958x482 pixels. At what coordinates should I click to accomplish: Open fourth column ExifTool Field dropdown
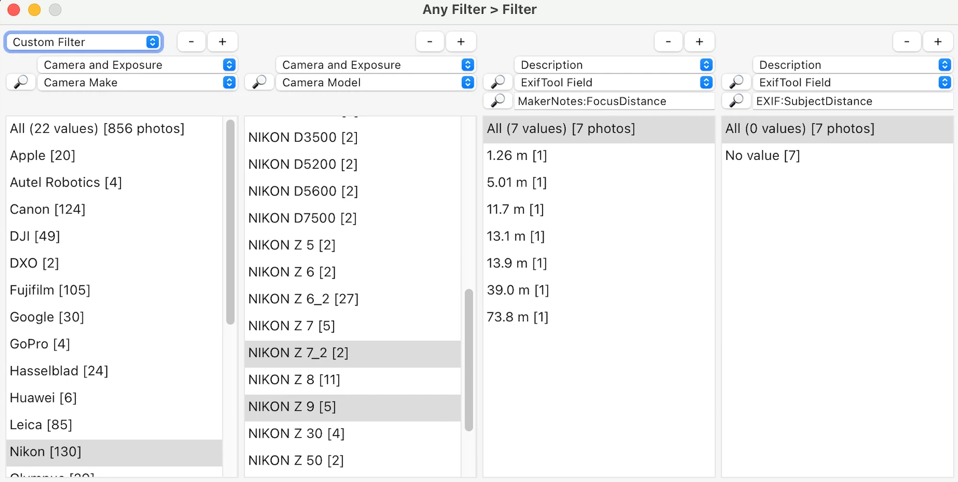852,83
